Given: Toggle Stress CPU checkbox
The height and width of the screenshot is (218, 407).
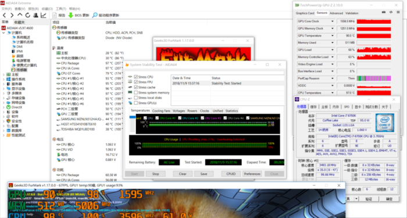Looking at the screenshot, I should click(135, 77).
